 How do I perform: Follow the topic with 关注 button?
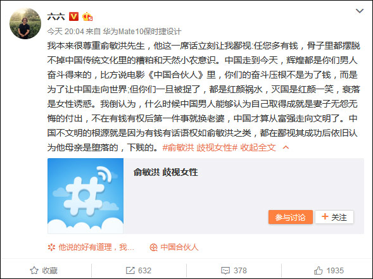pyautogui.click(x=334, y=217)
